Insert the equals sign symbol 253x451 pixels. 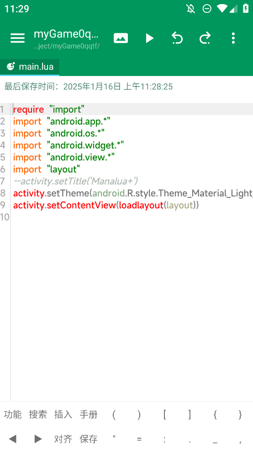(139, 439)
